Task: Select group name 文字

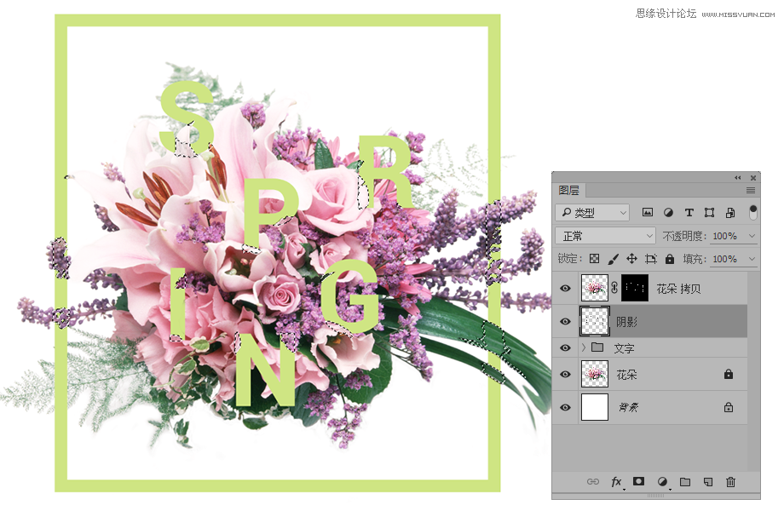Action: click(624, 348)
